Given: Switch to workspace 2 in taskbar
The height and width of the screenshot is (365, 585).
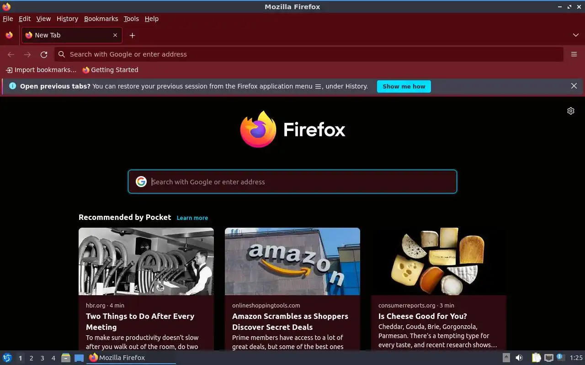Looking at the screenshot, I should pos(31,358).
